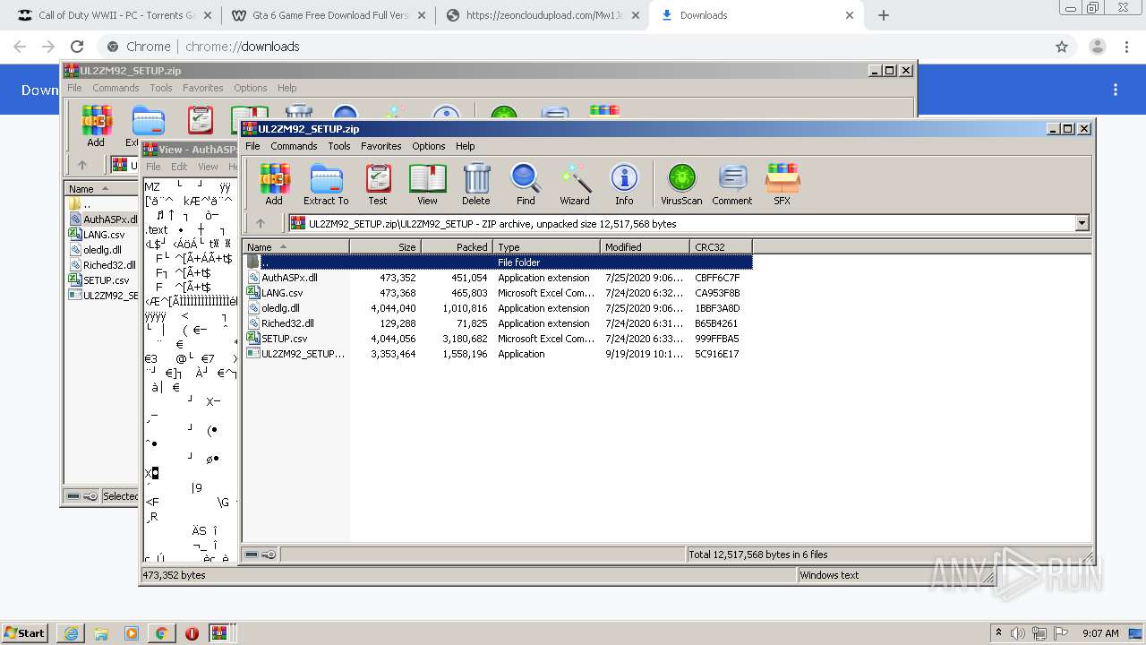
Task: Bookmark this page with the star
Action: (1062, 47)
